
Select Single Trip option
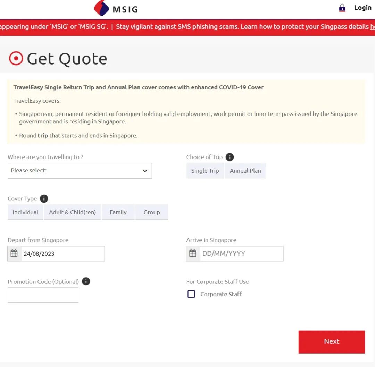205,171
